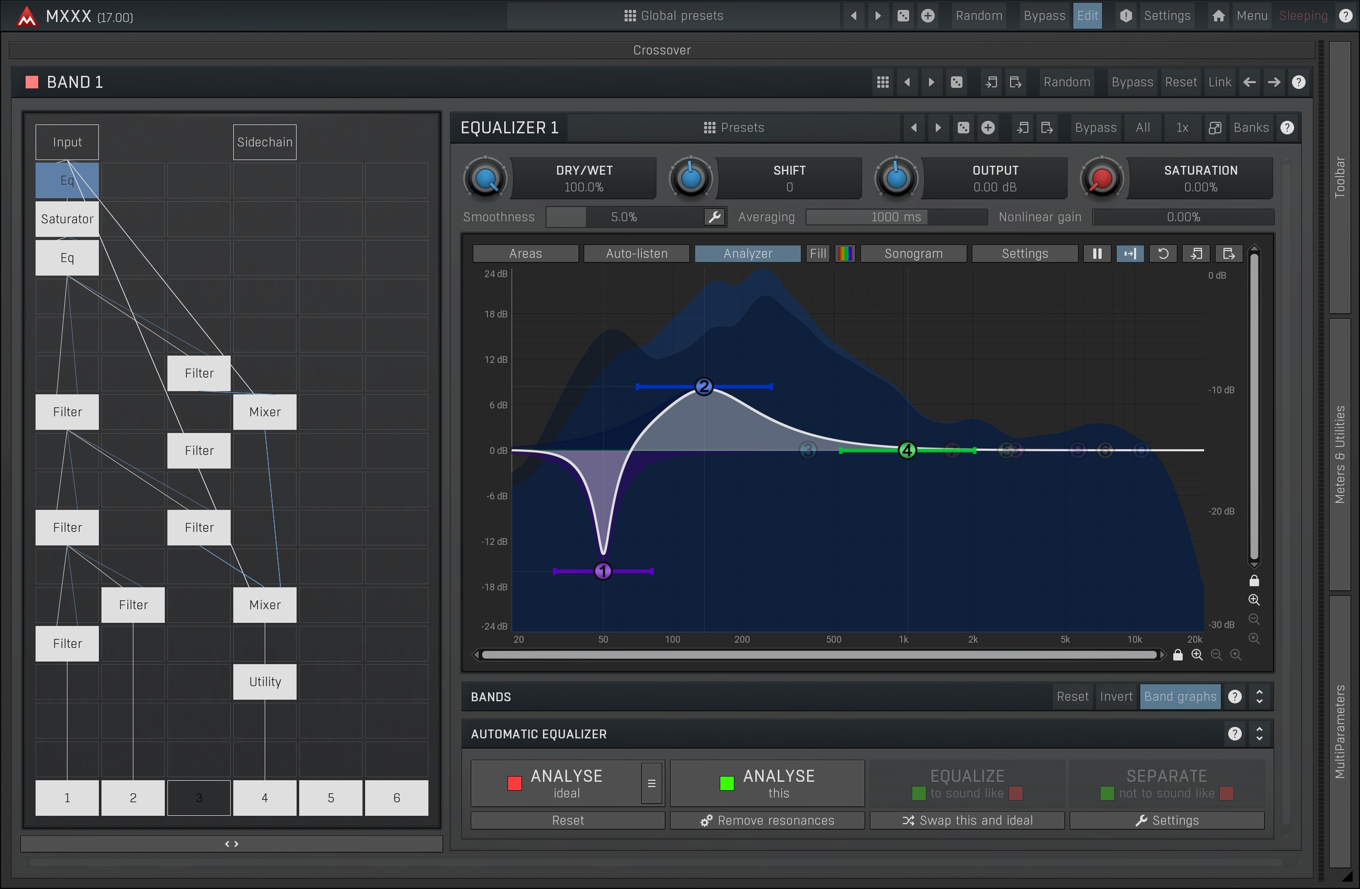
Task: Open the Global presets menu
Action: point(674,16)
